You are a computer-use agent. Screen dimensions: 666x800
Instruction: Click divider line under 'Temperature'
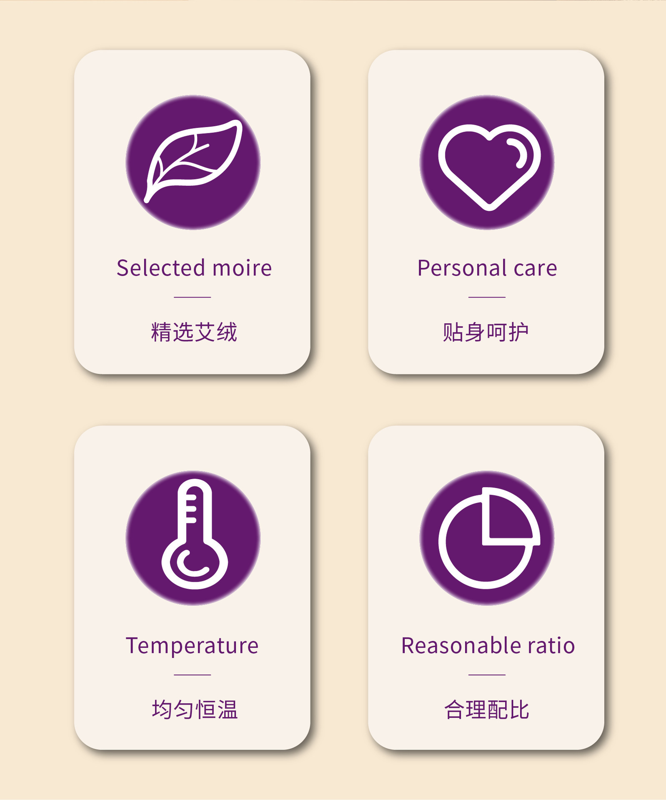pyautogui.click(x=192, y=675)
